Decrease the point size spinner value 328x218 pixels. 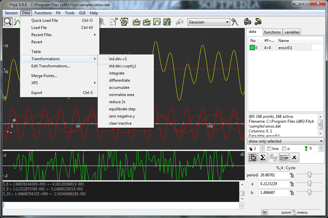tap(262, 150)
